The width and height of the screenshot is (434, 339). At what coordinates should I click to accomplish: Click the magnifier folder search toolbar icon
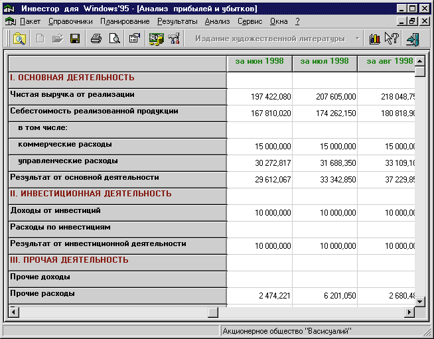click(19, 38)
